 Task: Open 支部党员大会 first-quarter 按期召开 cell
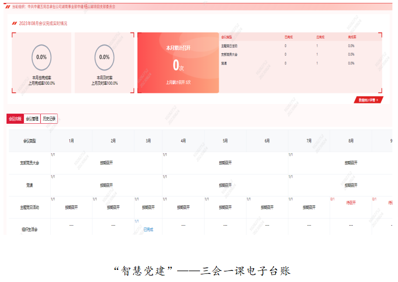point(107,163)
